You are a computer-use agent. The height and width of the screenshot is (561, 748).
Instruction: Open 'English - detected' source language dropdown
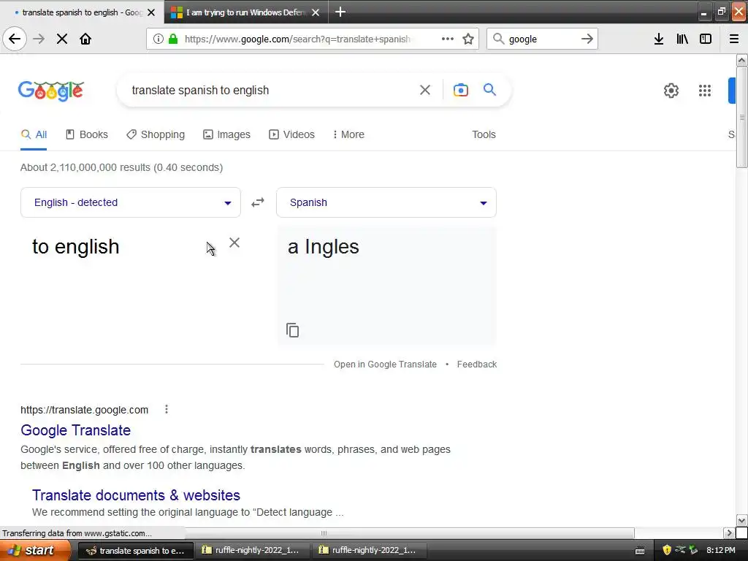point(131,202)
